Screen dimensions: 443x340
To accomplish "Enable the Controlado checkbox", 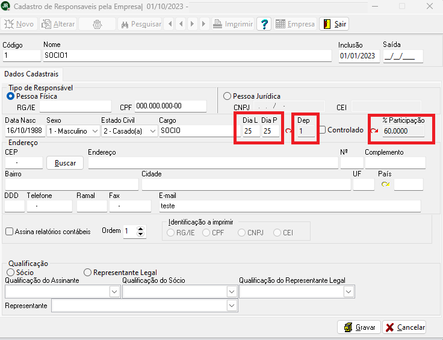I will [323, 130].
